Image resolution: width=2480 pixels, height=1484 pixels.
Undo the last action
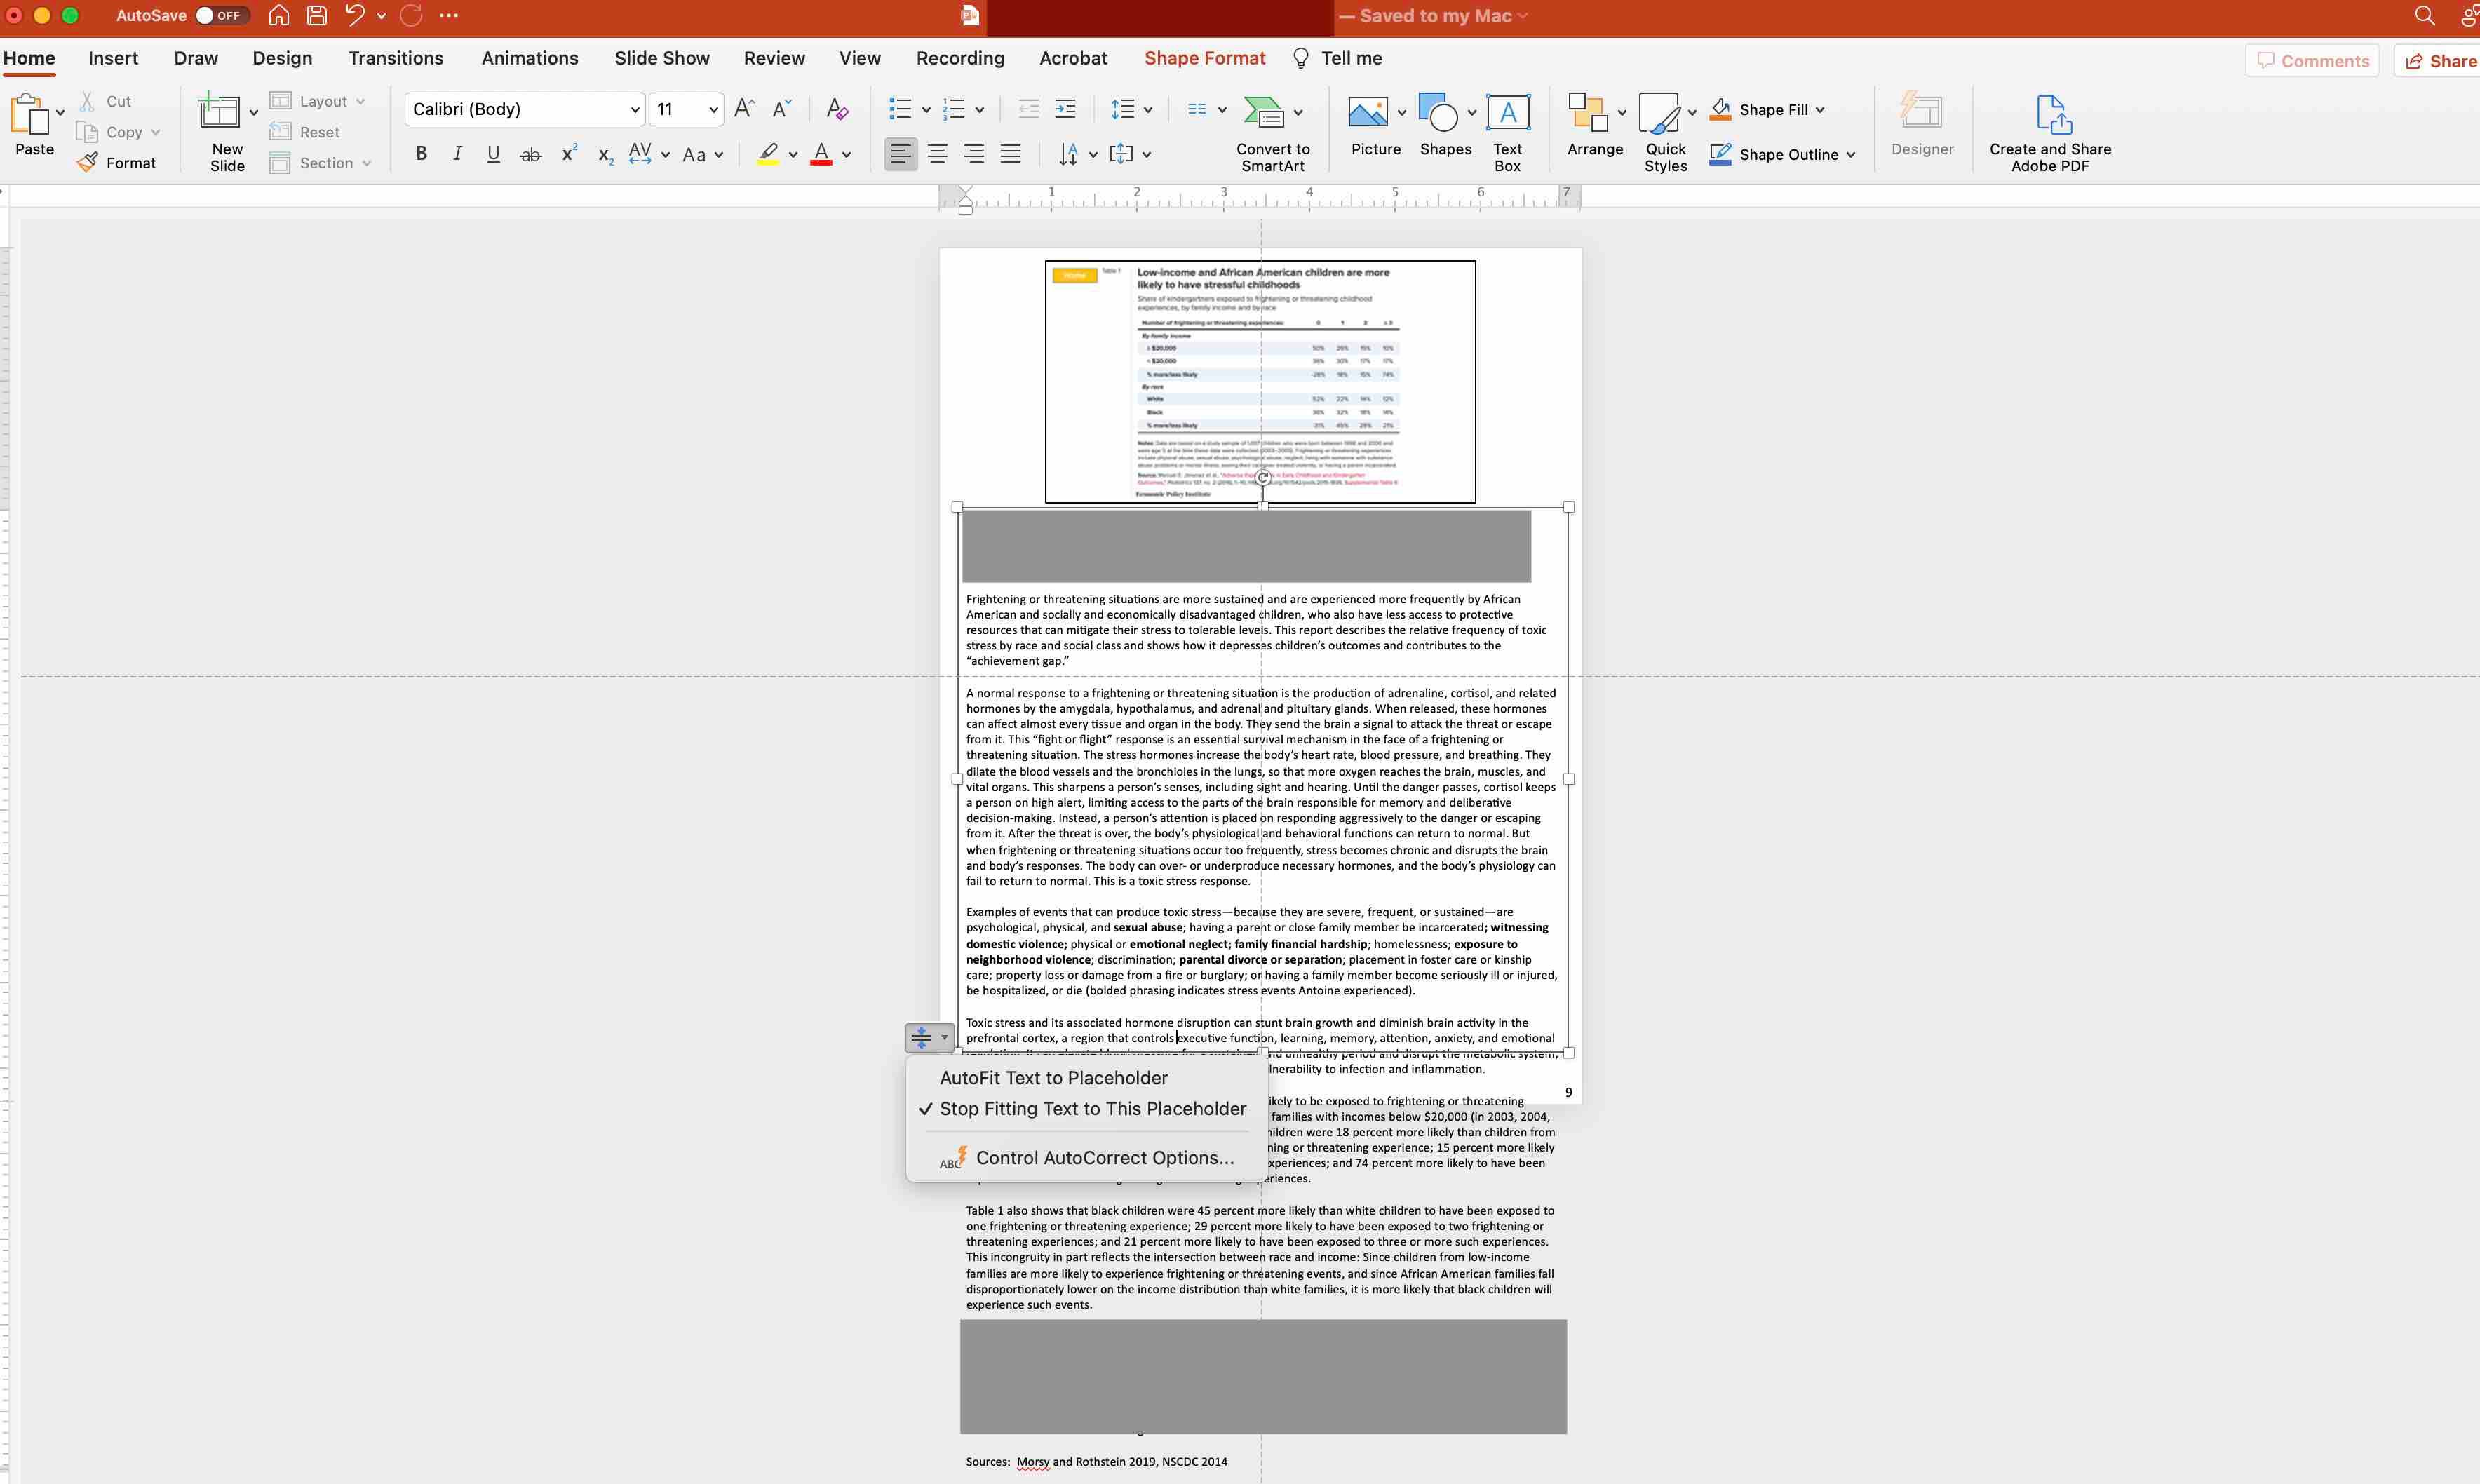[x=355, y=15]
